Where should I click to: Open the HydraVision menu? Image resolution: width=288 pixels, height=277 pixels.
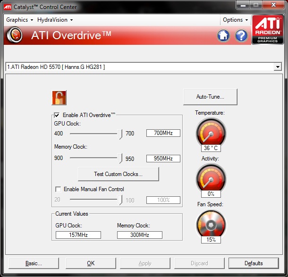click(x=55, y=20)
